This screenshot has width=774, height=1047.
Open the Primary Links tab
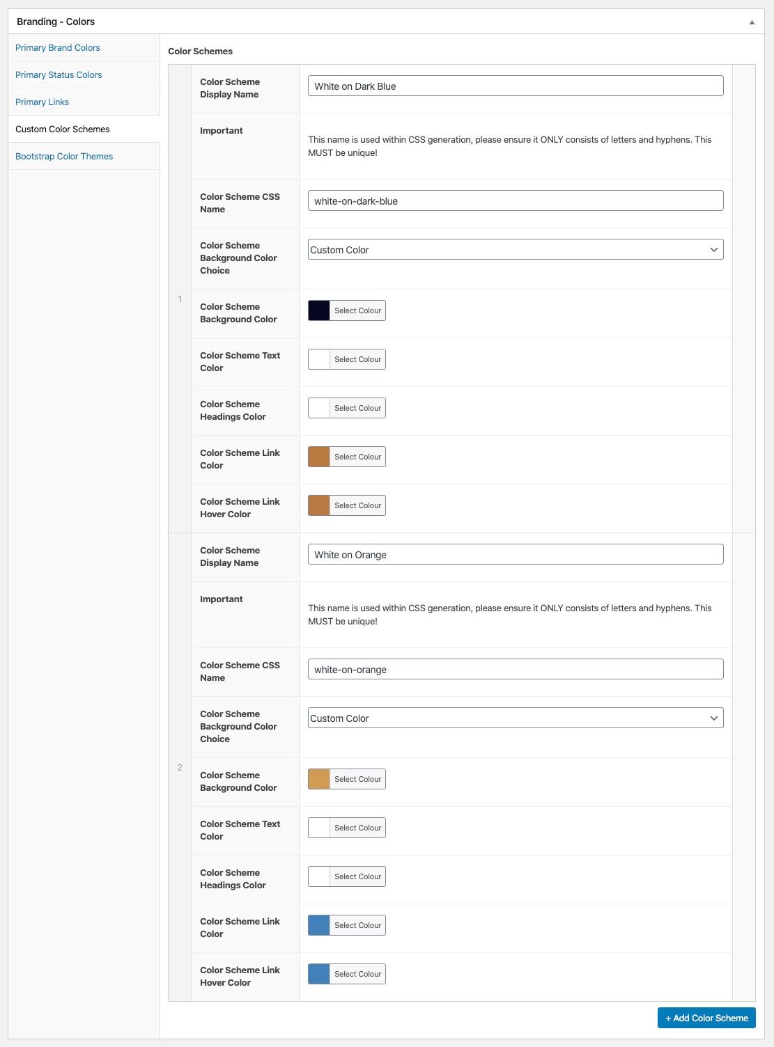tap(42, 102)
